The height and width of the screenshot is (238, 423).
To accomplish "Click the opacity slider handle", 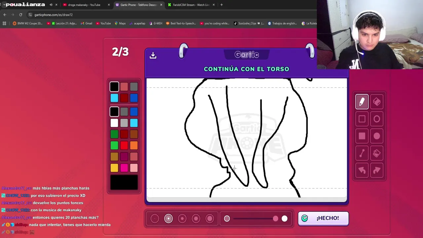I will [276, 218].
